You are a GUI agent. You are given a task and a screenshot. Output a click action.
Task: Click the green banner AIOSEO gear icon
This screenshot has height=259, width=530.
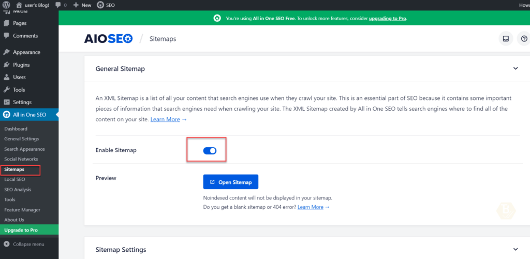point(217,18)
